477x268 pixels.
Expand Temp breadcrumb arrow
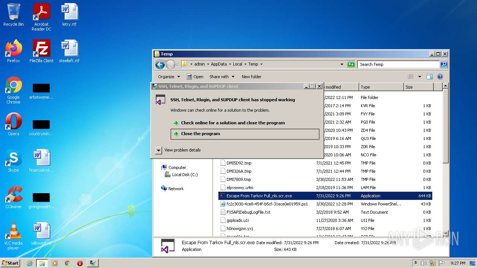tap(261, 64)
